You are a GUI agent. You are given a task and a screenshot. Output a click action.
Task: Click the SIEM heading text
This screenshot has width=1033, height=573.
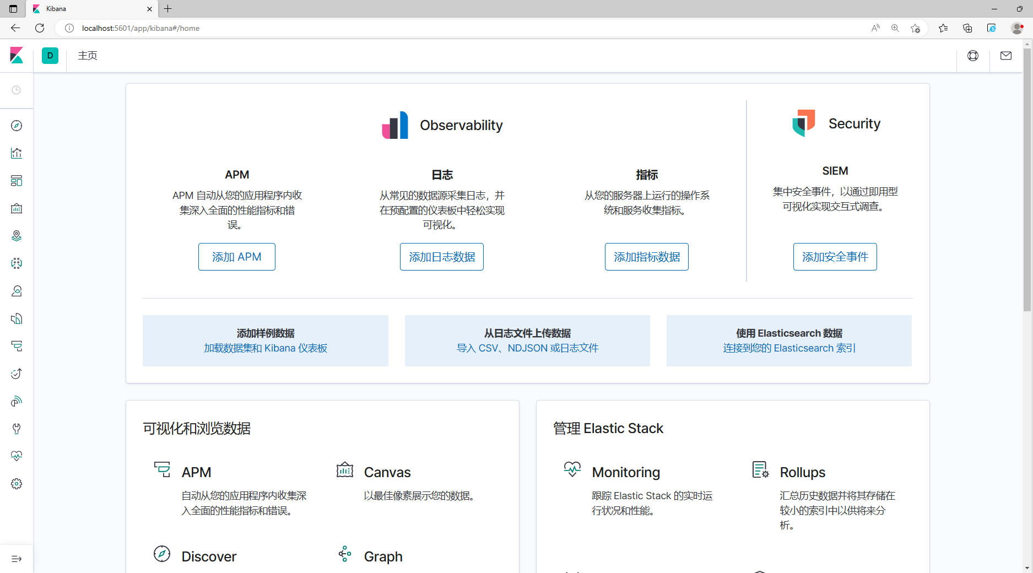coord(835,171)
